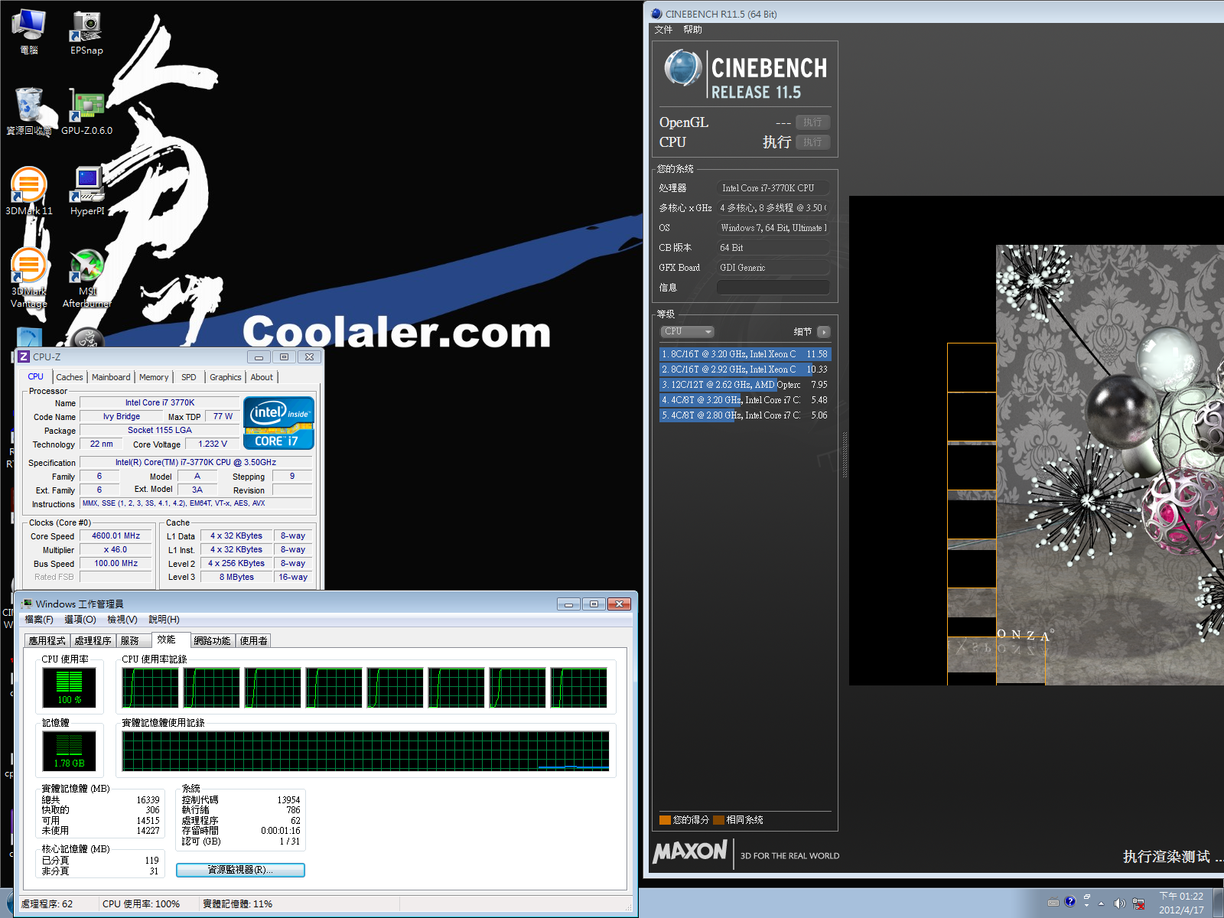
Task: Open the 選項(O) menu in Task Manager
Action: tap(80, 620)
